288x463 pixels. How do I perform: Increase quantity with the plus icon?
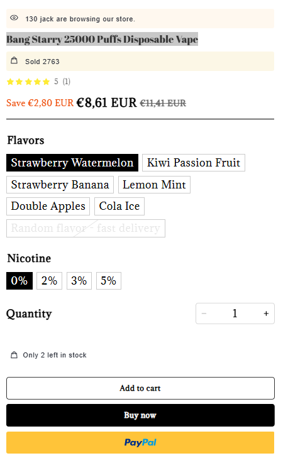tap(266, 313)
